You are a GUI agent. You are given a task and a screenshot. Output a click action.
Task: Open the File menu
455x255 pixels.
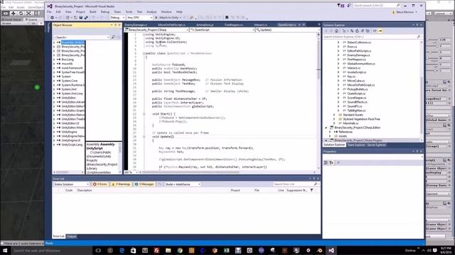tap(49, 12)
